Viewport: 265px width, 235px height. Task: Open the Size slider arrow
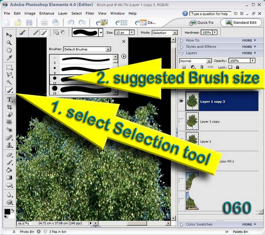pyautogui.click(x=132, y=32)
